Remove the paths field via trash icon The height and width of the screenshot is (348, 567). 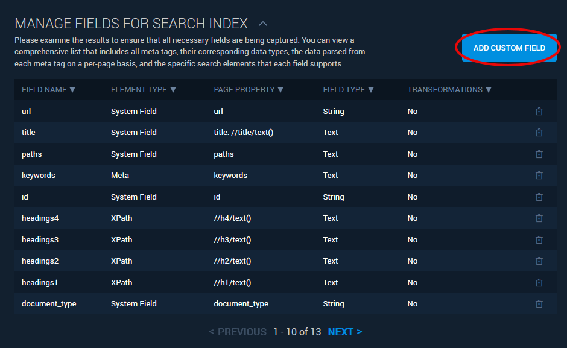click(x=539, y=154)
